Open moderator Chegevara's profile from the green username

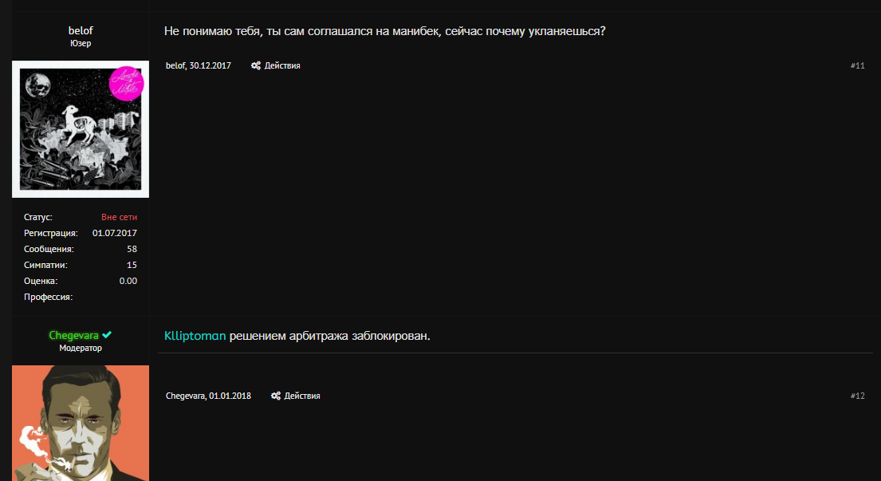[x=73, y=336]
